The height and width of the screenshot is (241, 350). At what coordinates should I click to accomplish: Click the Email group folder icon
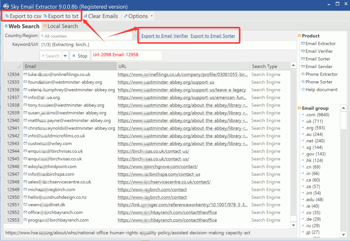click(x=299, y=108)
